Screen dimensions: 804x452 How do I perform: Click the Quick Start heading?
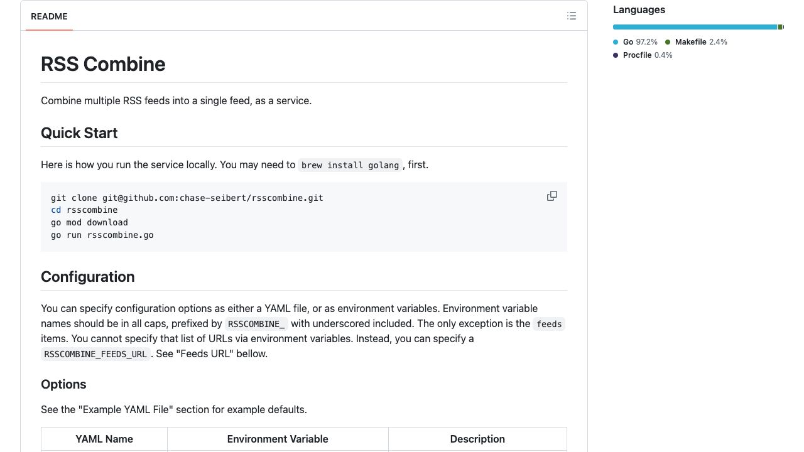[x=79, y=133]
